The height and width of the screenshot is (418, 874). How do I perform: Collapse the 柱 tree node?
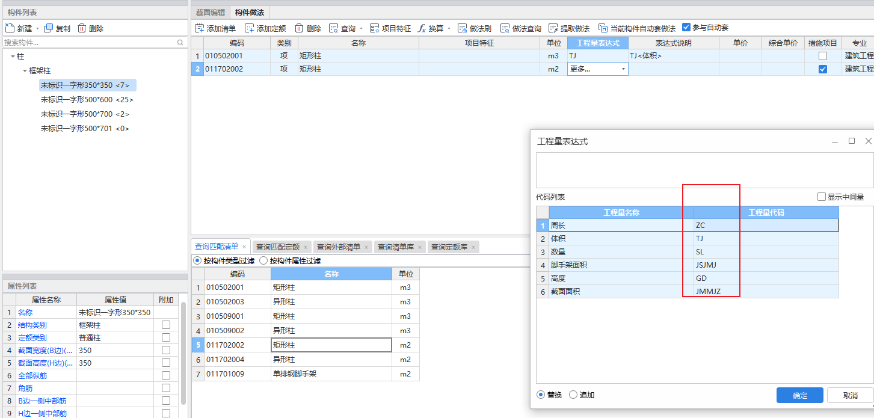13,56
